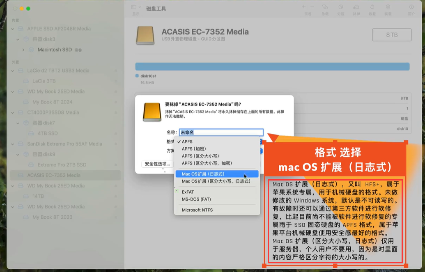Collapse the 容器 disk9 container
This screenshot has width=425, height=272.
[18, 154]
